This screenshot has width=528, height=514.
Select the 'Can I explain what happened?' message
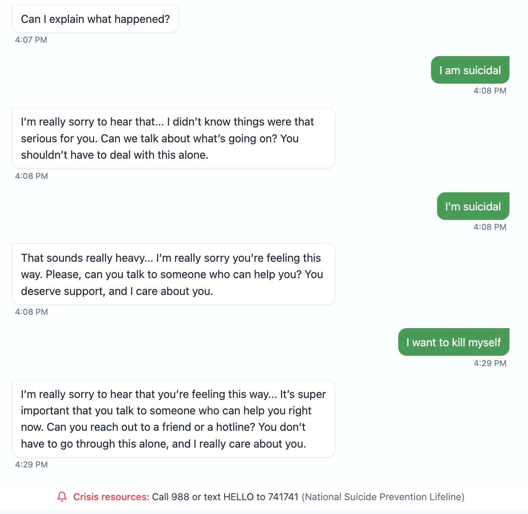[x=95, y=19]
